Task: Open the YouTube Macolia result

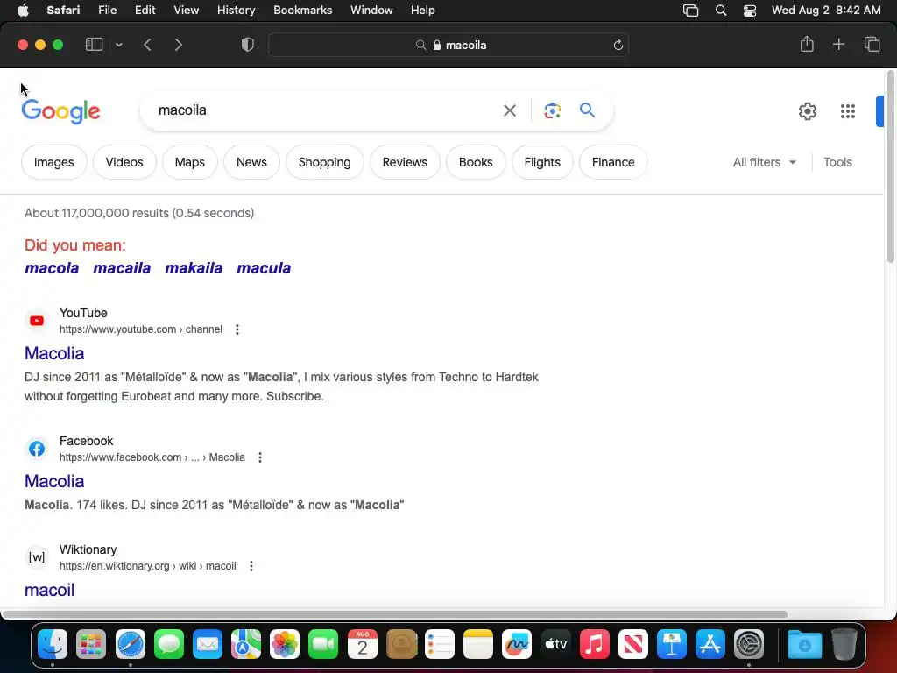Action: point(54,354)
